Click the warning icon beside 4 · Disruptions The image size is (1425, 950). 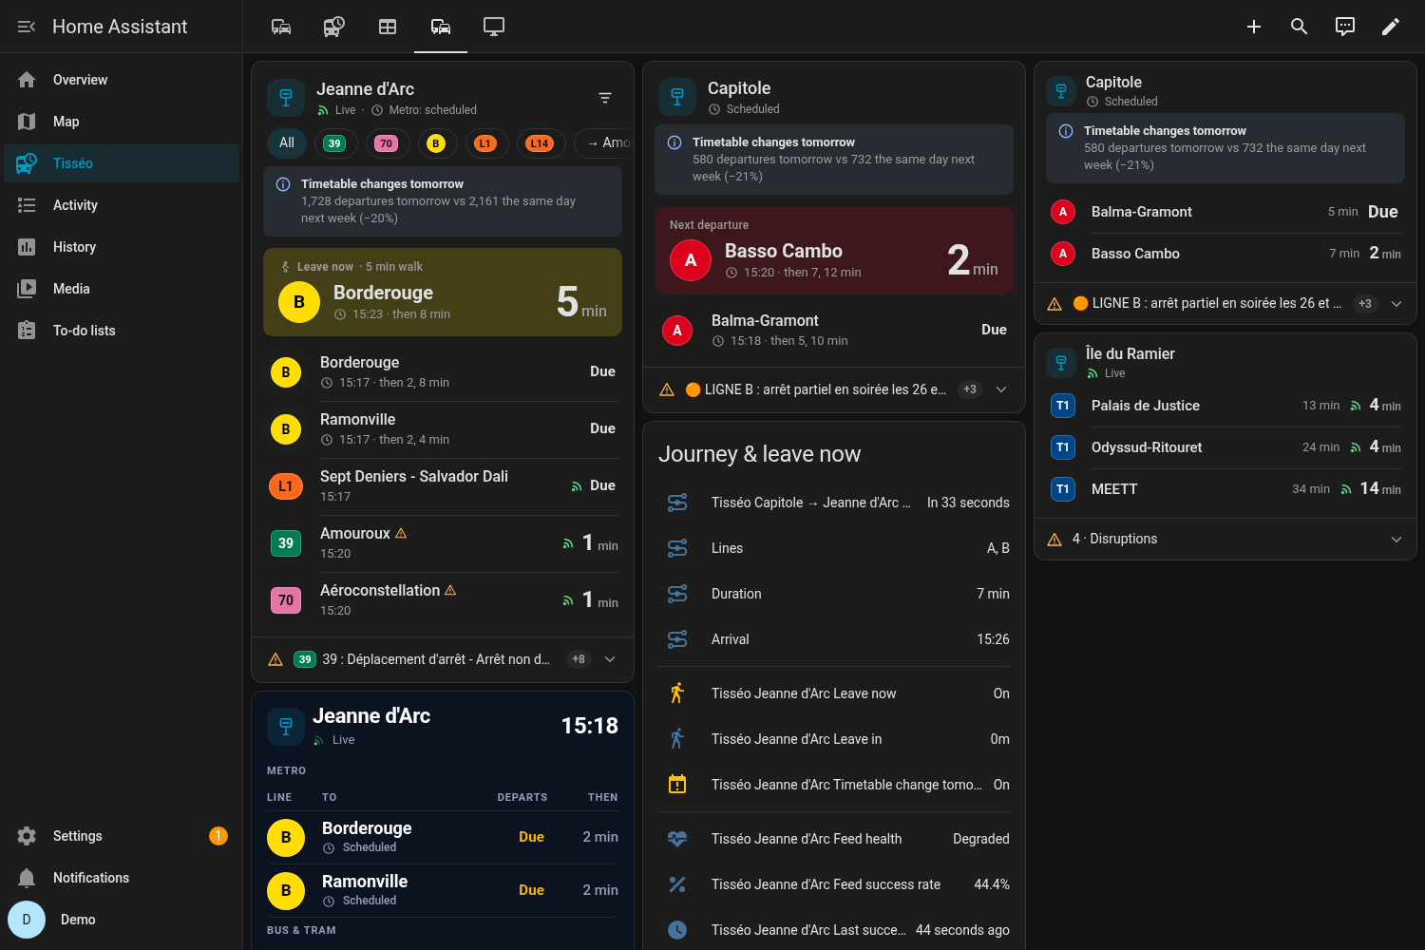(x=1054, y=540)
